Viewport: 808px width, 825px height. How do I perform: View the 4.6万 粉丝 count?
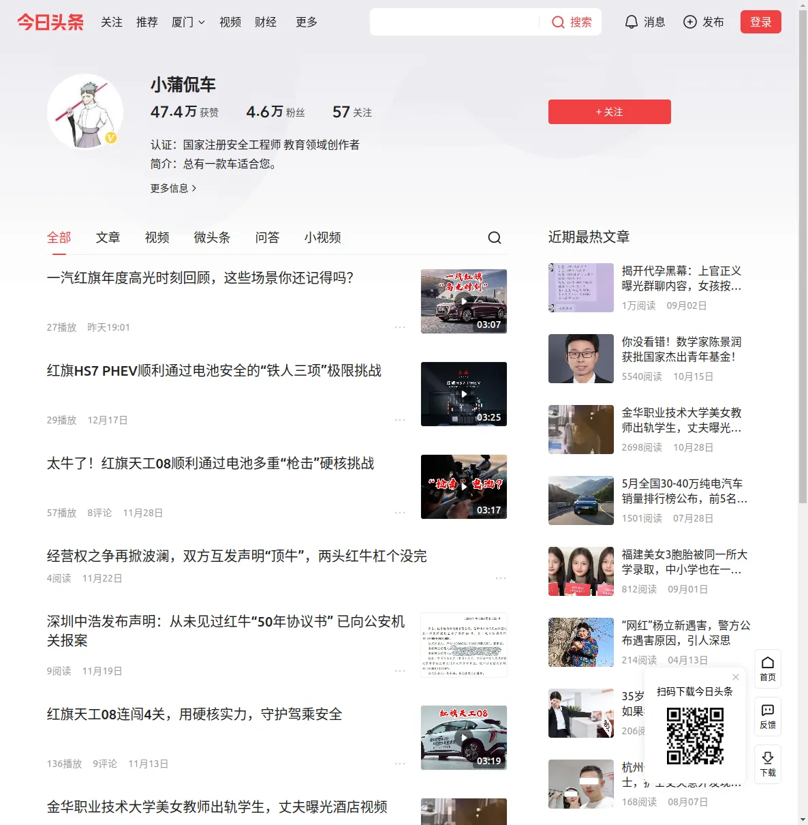coord(276,112)
